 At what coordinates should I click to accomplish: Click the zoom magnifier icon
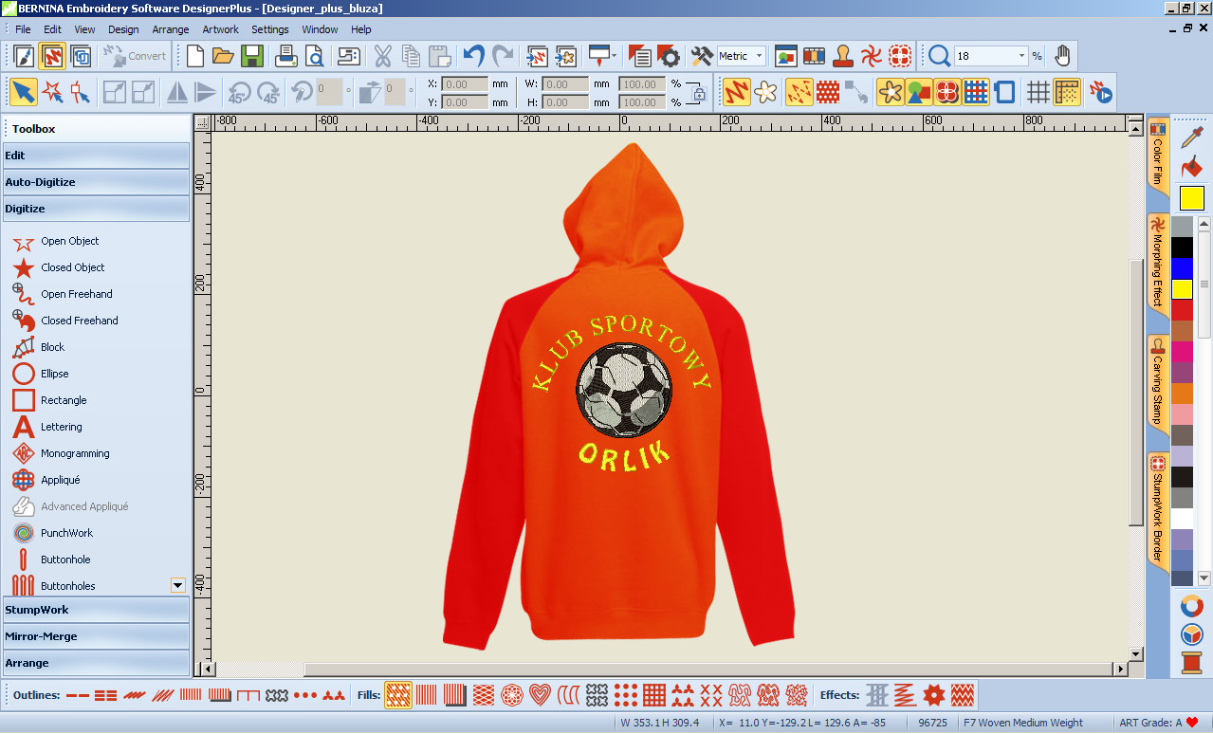pyautogui.click(x=939, y=56)
